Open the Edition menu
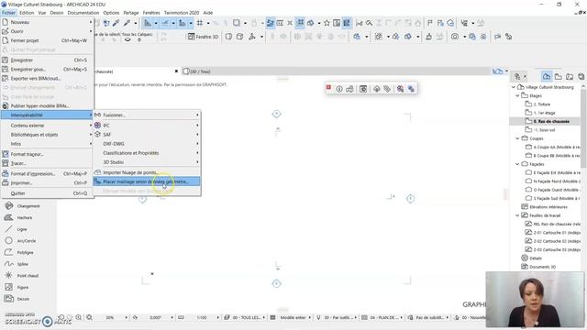Viewport: 587px width, 330px height. click(x=27, y=13)
